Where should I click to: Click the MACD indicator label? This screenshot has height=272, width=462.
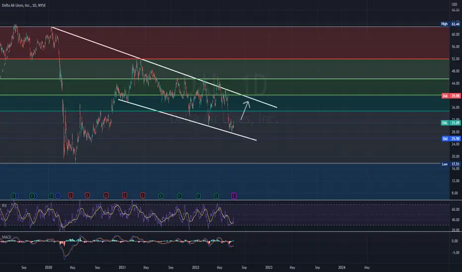(x=6, y=237)
